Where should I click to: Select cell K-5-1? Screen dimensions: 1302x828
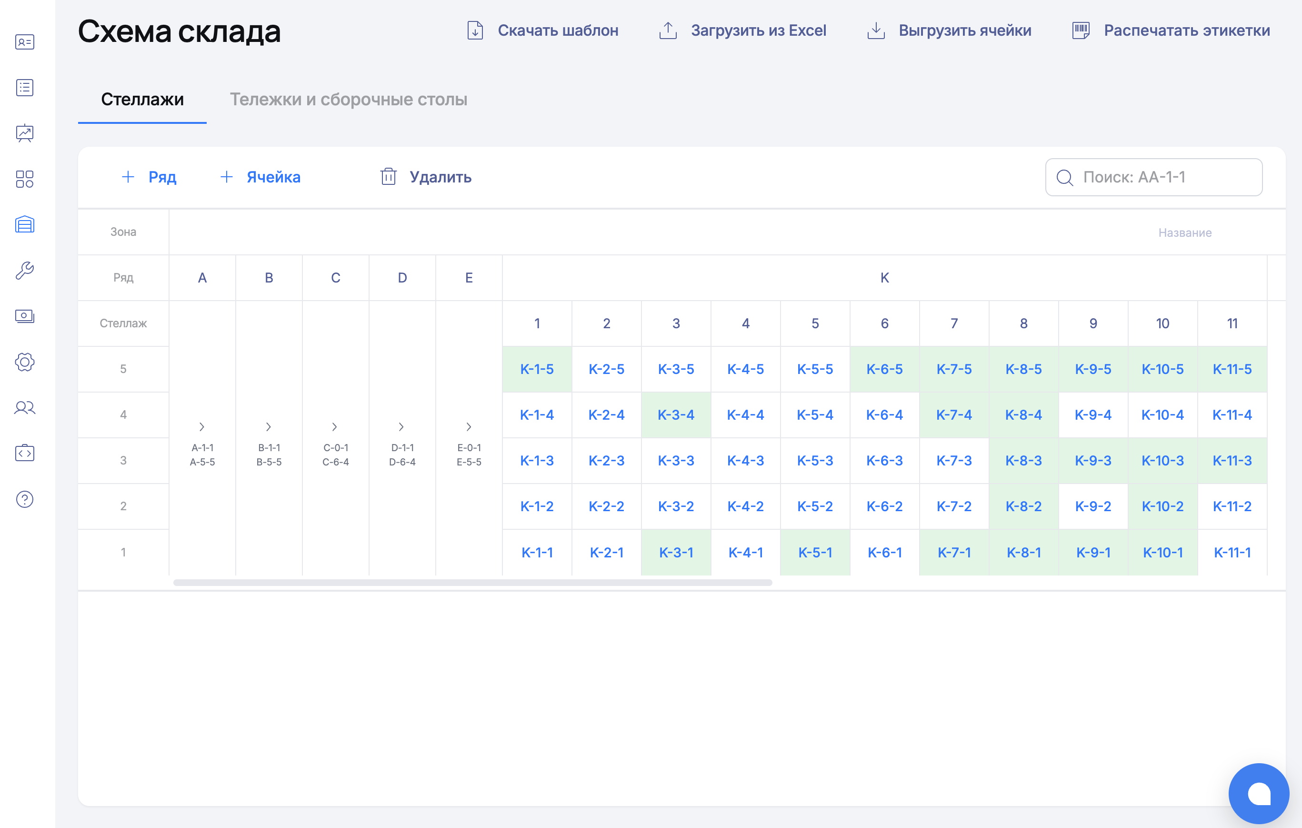click(815, 552)
